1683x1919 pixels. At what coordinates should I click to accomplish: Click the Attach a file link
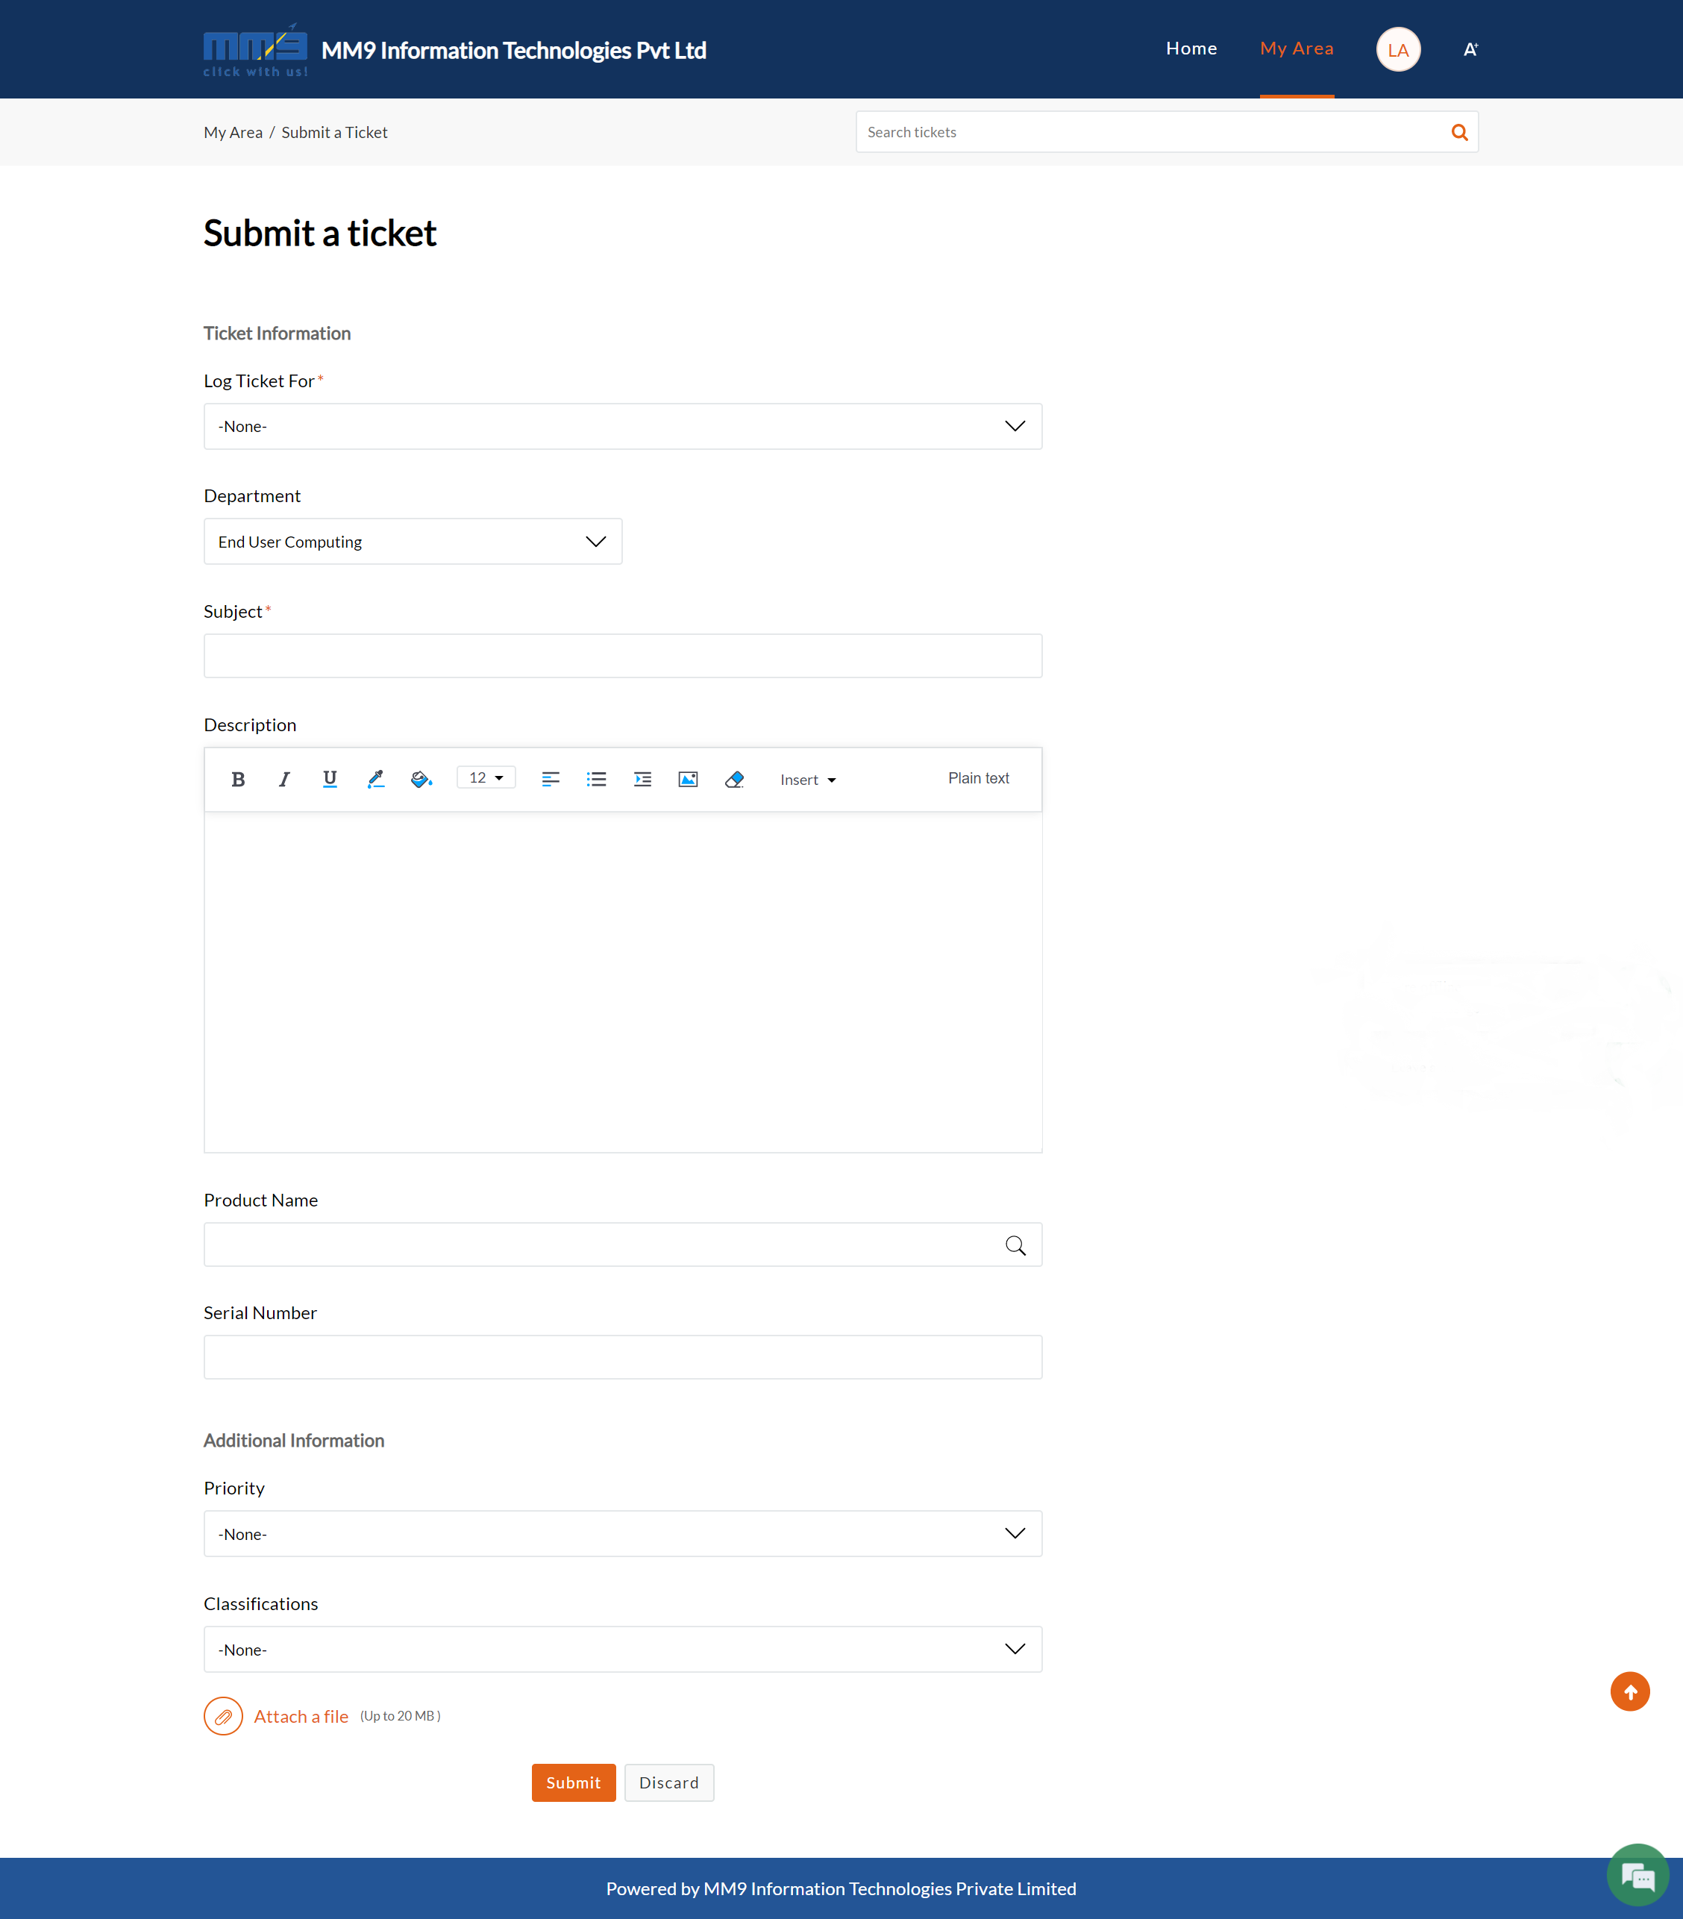tap(301, 1716)
